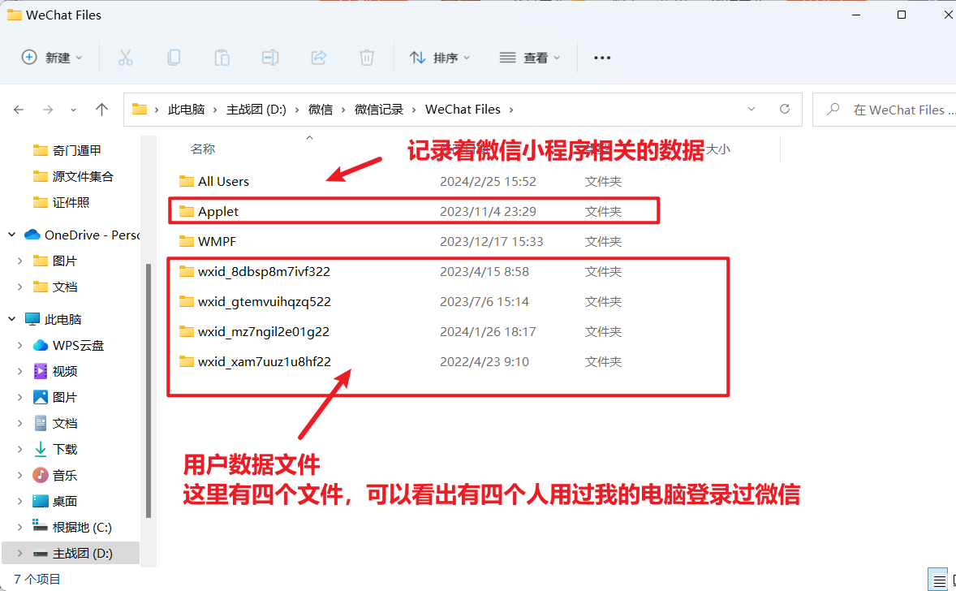
Task: Click the Copy icon in toolbar
Action: click(x=174, y=58)
